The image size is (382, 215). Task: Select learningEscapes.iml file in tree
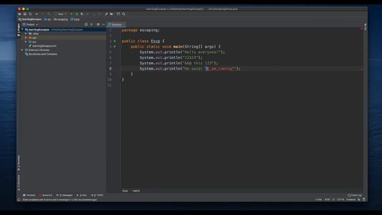tap(43, 46)
